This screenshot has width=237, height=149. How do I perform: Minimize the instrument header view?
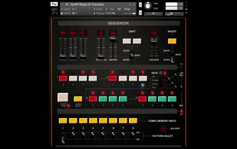(186, 6)
